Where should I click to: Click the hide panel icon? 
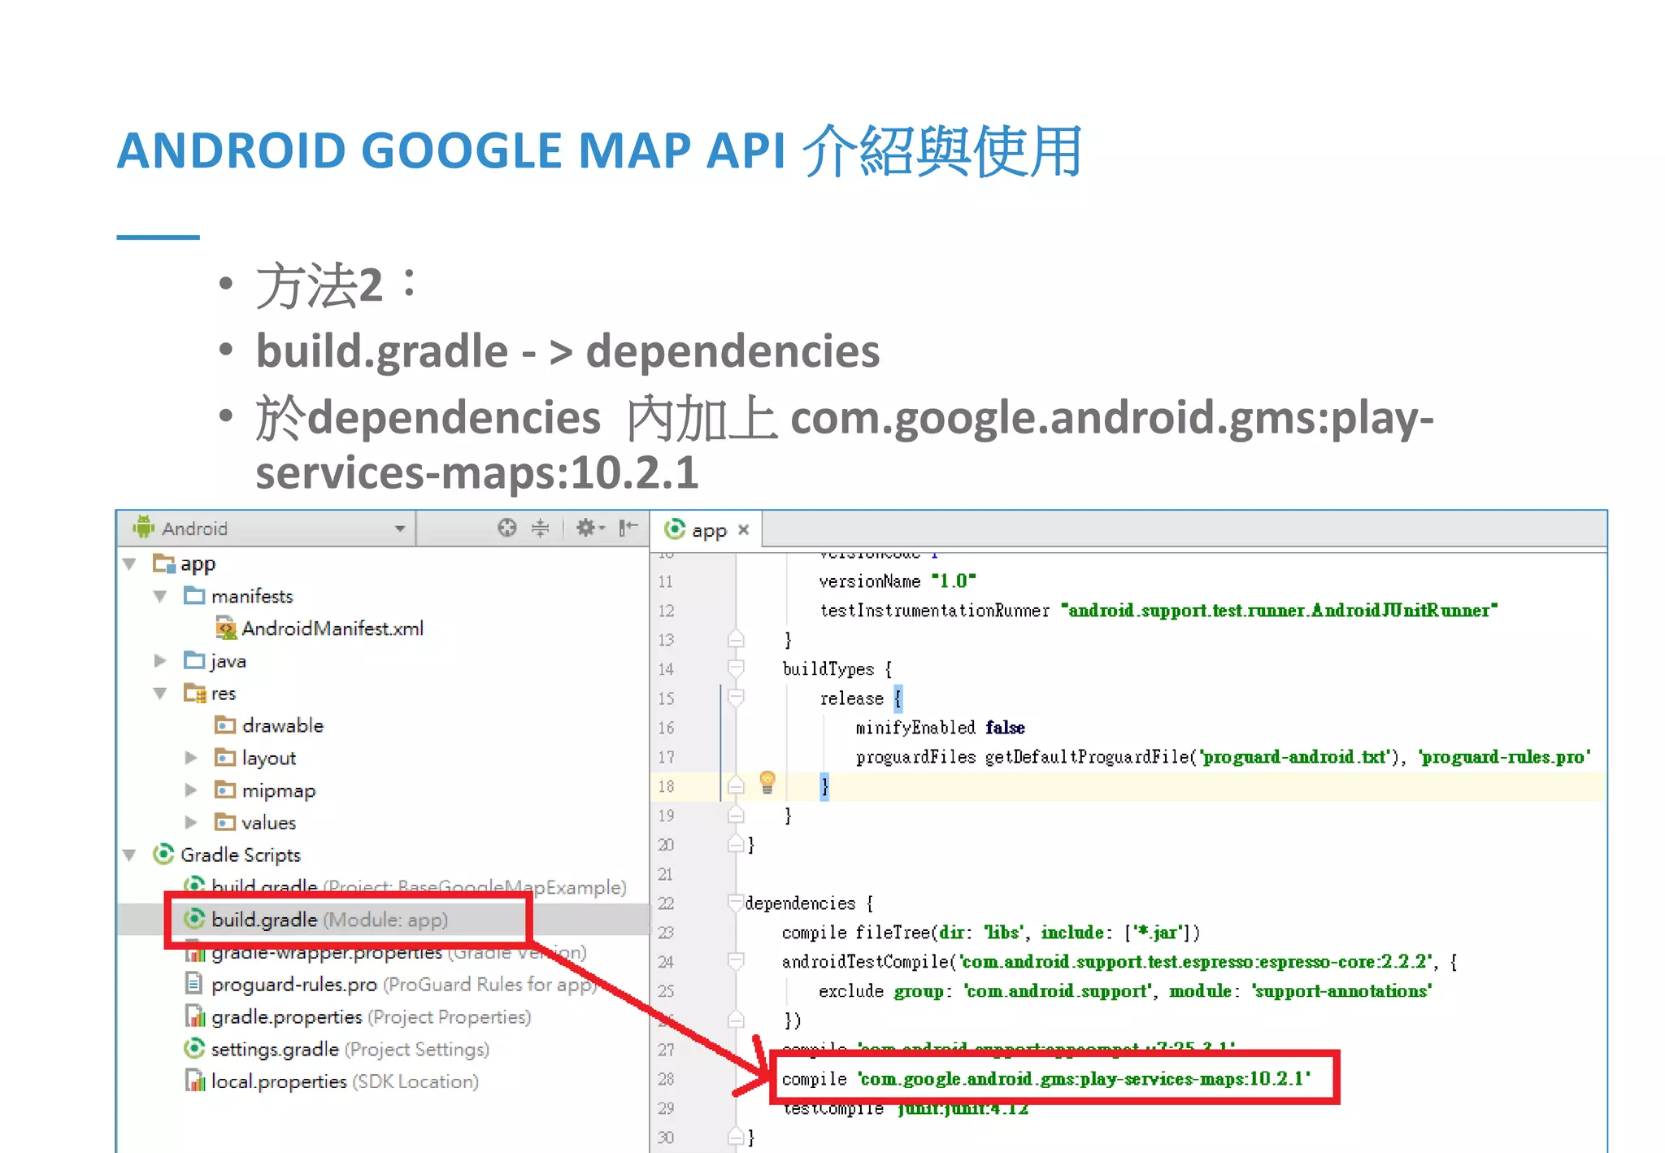(628, 529)
